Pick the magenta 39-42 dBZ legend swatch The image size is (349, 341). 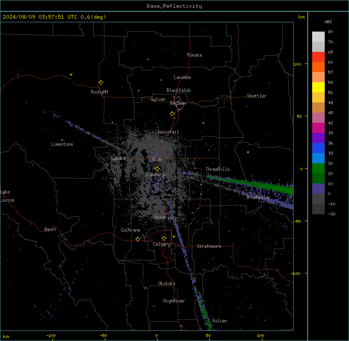click(x=318, y=128)
